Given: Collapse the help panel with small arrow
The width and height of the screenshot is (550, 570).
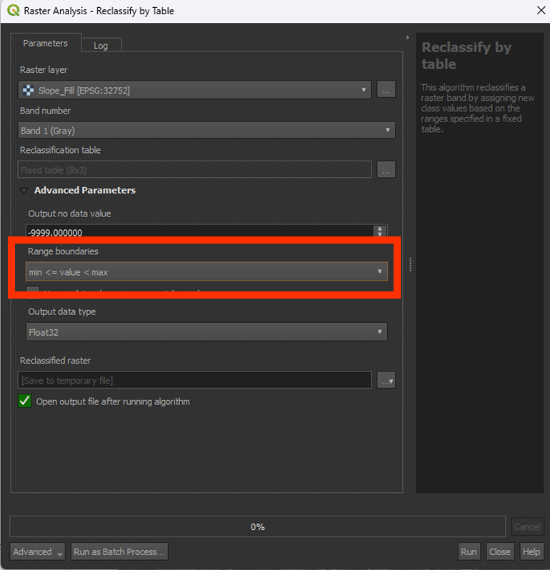Looking at the screenshot, I should (x=407, y=37).
